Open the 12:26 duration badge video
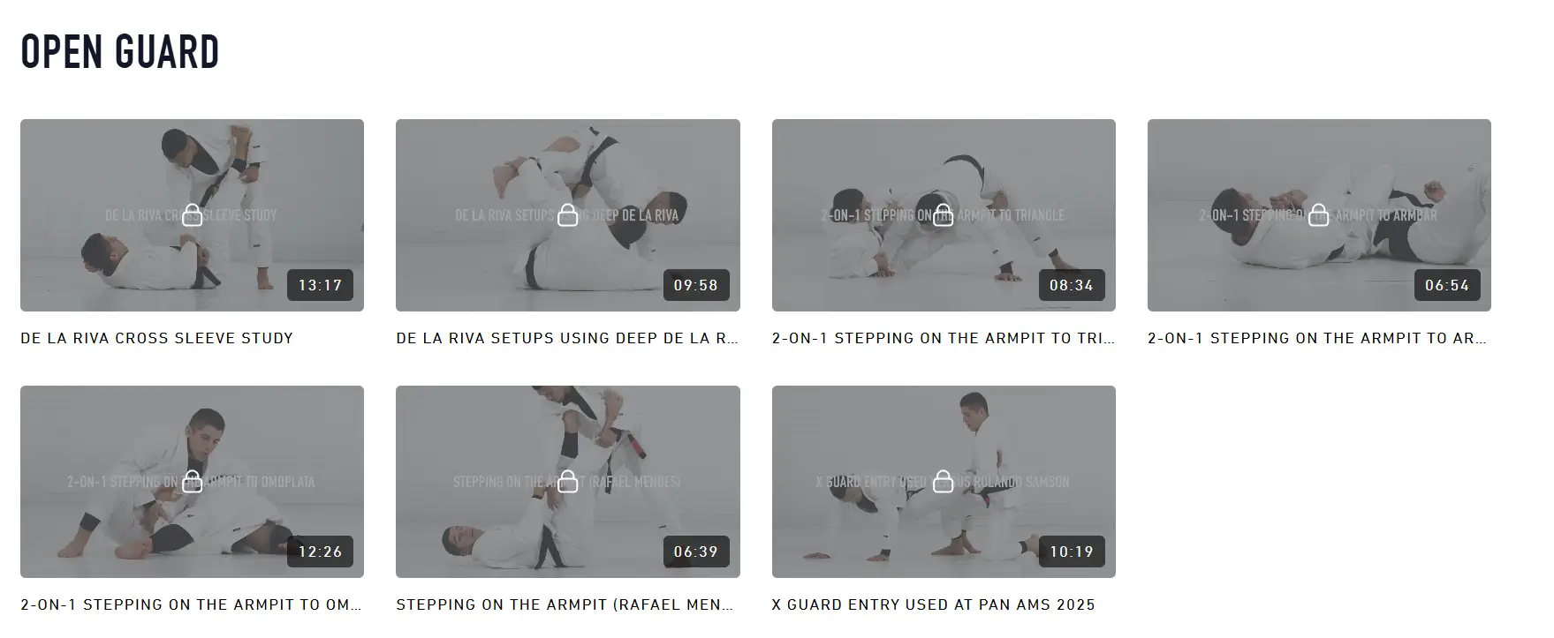This screenshot has width=1554, height=638. (320, 552)
